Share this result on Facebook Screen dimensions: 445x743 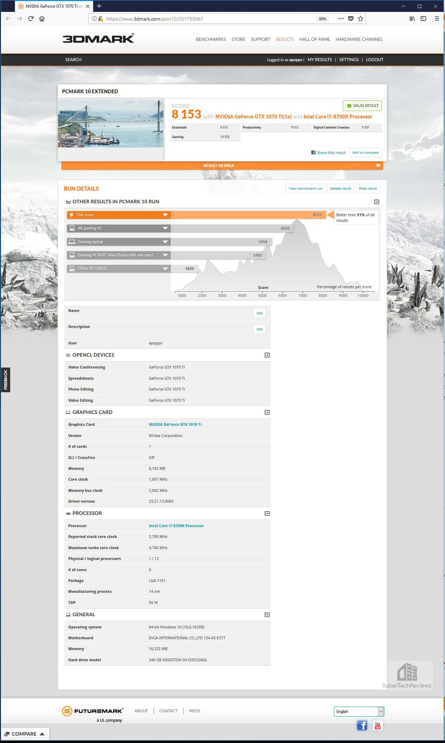point(328,153)
